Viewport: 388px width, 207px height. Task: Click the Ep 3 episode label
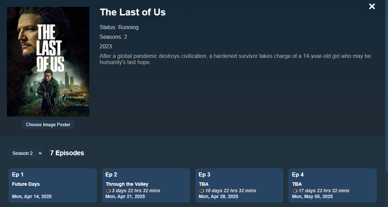pyautogui.click(x=204, y=175)
